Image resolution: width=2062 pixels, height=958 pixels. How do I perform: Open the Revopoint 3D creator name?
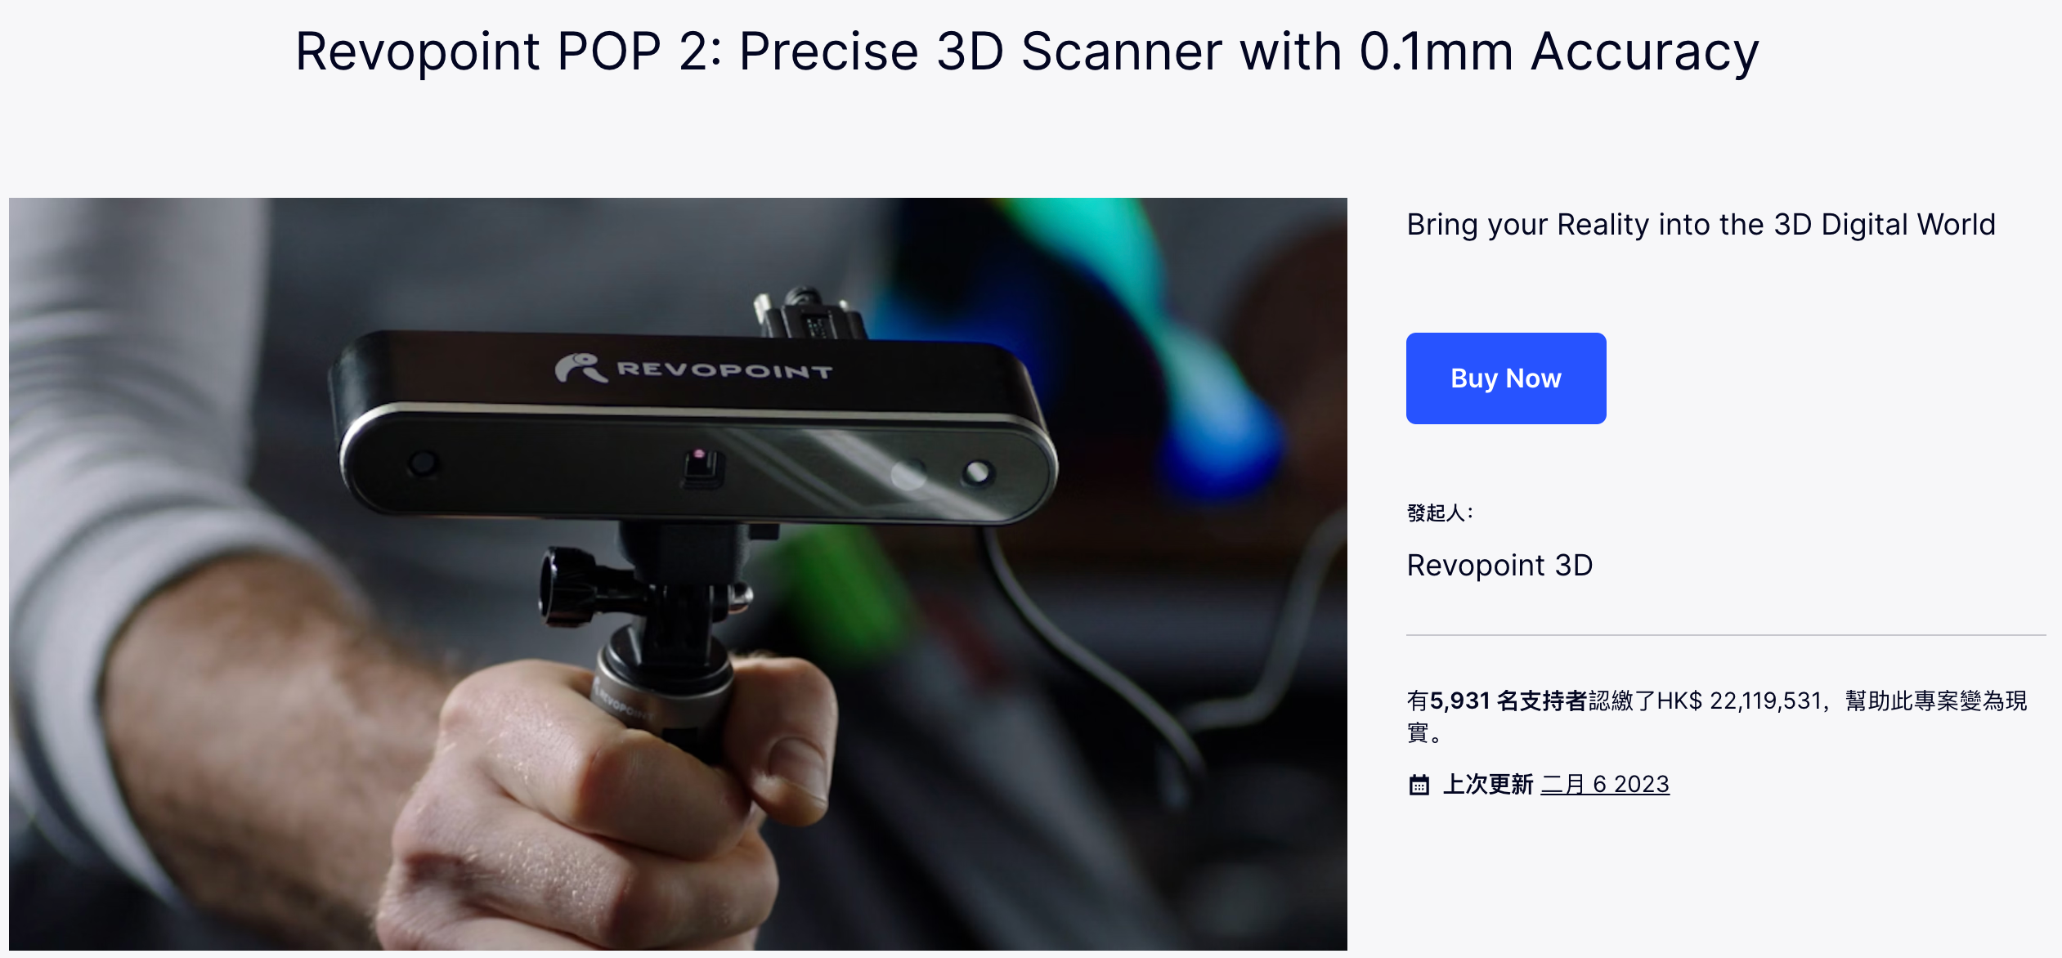click(1499, 565)
